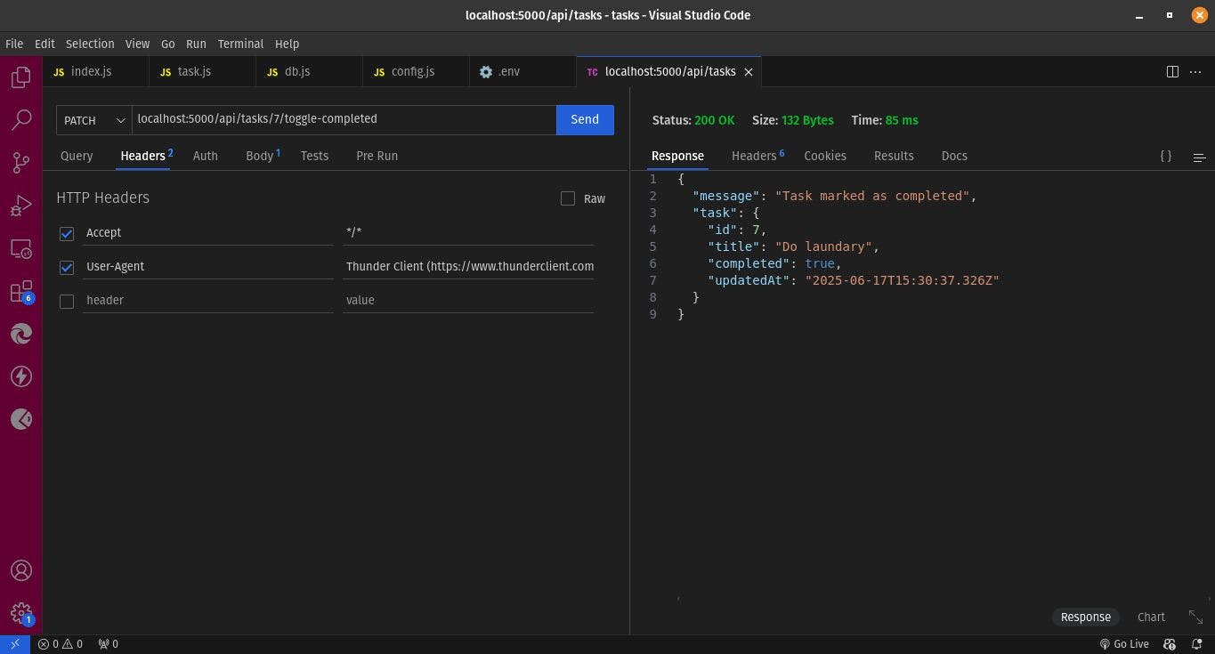Open the PATCH method dropdown
The width and height of the screenshot is (1215, 654).
[x=93, y=120]
